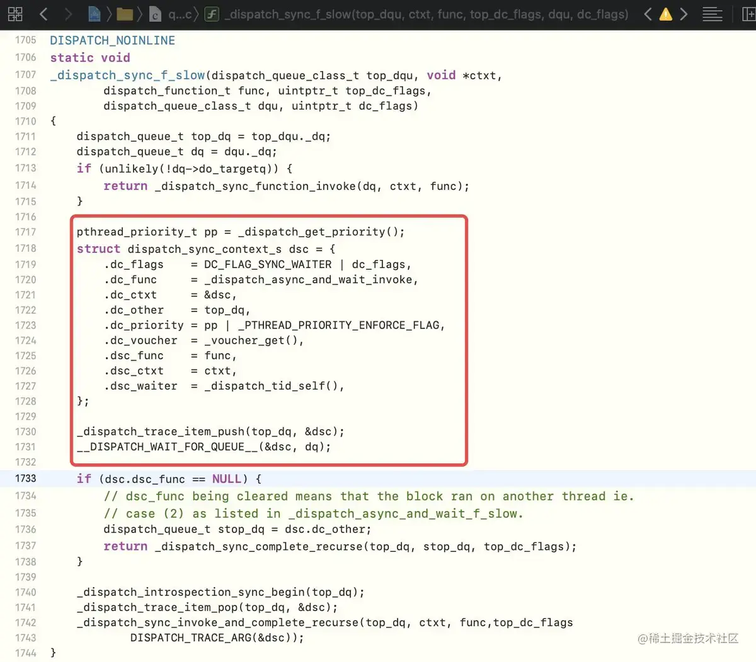Viewport: 756px width, 662px height.
Task: Click the blue project icon in jump bar
Action: click(94, 14)
